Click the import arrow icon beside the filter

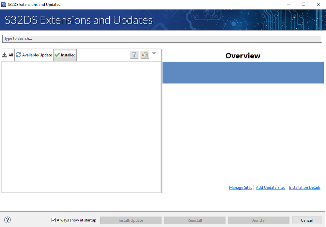pos(145,55)
